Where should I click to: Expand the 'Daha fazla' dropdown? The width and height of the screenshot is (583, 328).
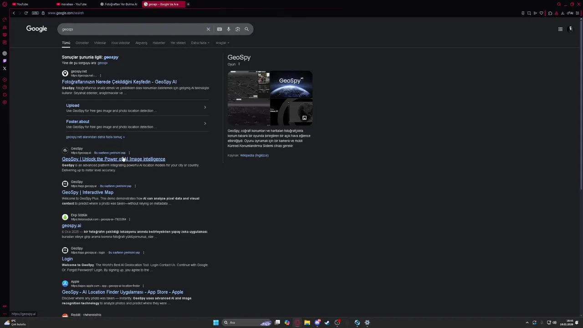[200, 43]
